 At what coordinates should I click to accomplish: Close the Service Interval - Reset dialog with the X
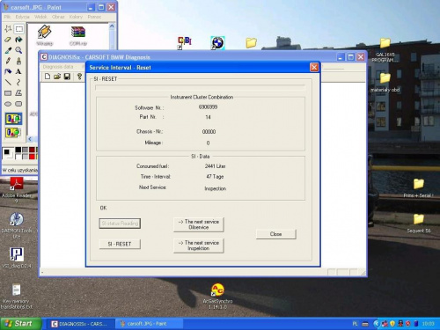[x=314, y=68]
